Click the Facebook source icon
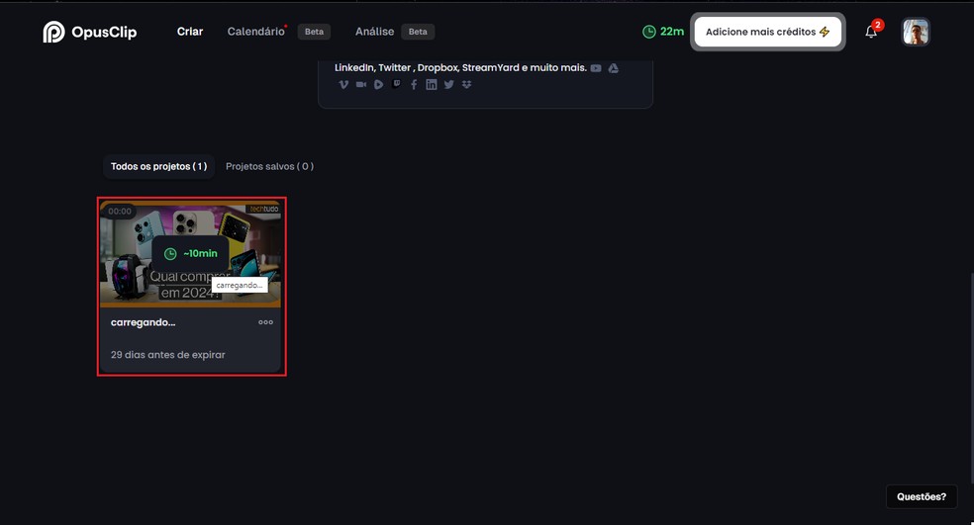This screenshot has height=525, width=974. coord(414,84)
